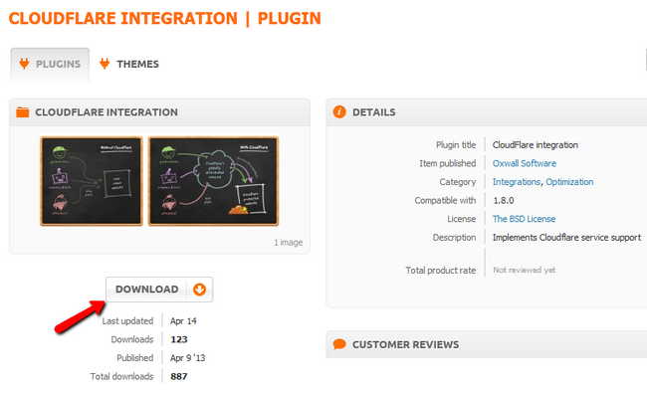Click the 'Apr 14' last updated value
Screen dimensions: 647x395
click(183, 320)
